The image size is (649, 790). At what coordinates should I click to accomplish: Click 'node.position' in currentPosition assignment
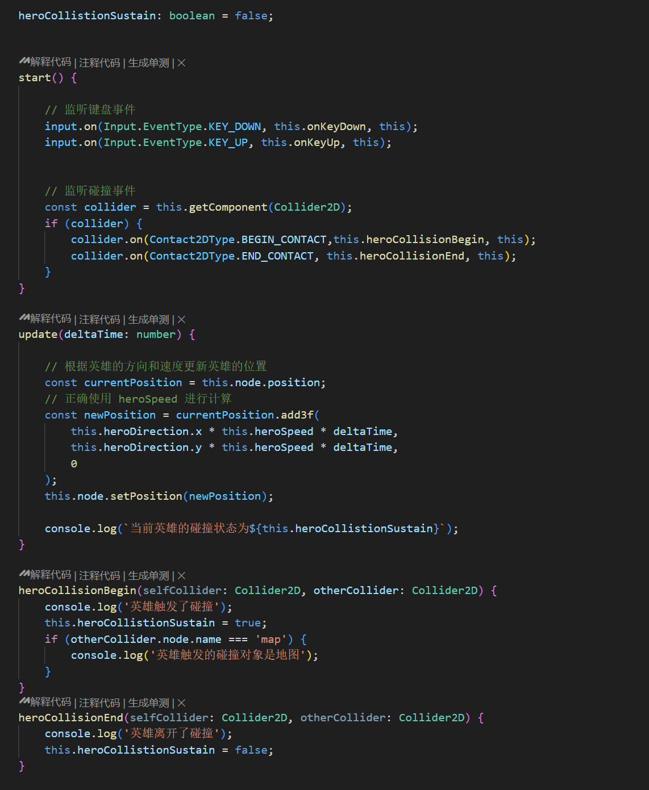(x=277, y=382)
